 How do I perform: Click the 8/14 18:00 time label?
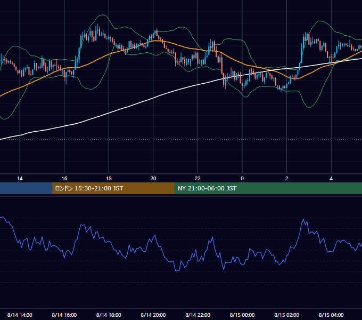click(109, 315)
